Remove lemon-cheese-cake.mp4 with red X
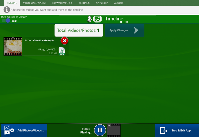199x137 pixels. coord(64,41)
